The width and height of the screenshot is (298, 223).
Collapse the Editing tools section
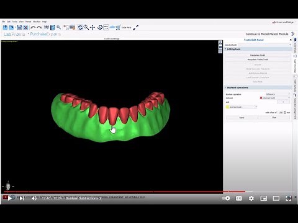(x=225, y=49)
